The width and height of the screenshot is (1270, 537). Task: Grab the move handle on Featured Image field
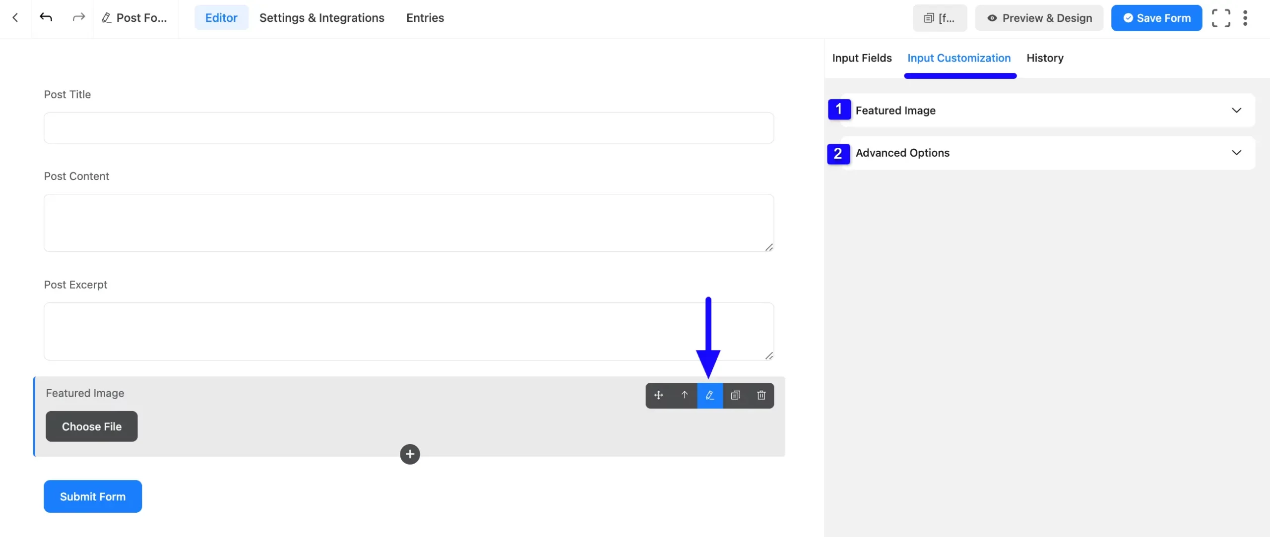pos(658,395)
